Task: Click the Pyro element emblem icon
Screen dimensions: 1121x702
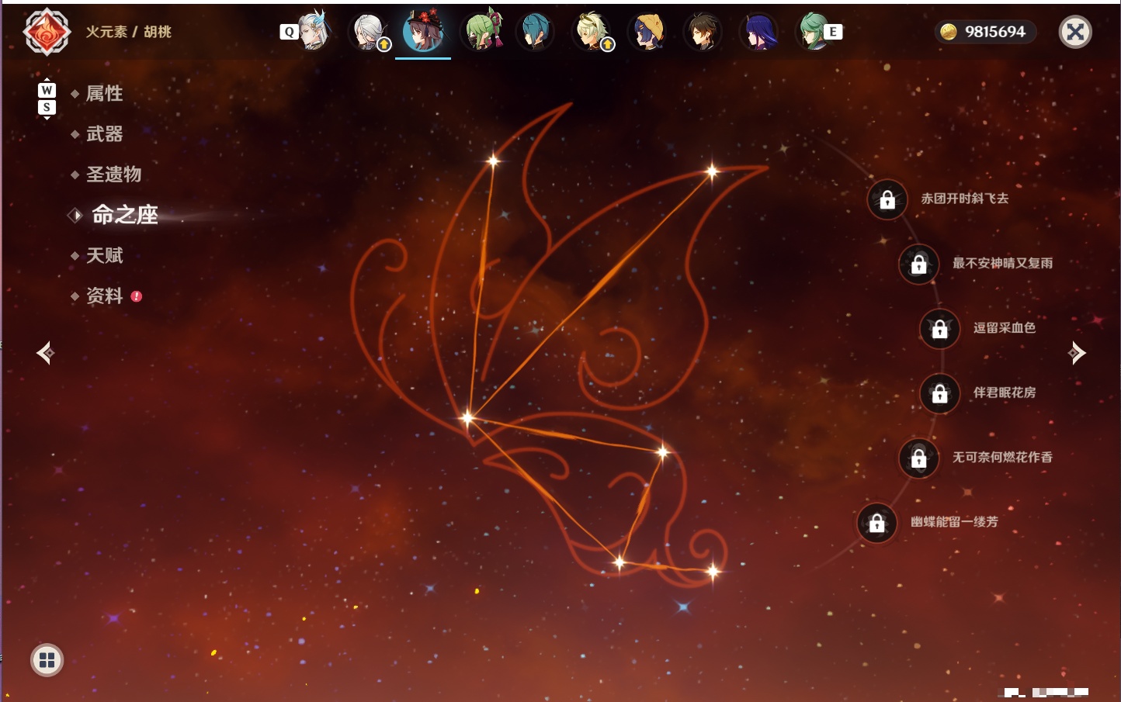Action: pyautogui.click(x=47, y=32)
